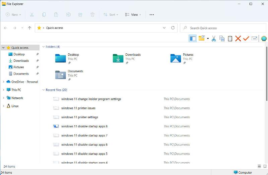Click the Search Quick access field
This screenshot has height=175, width=268.
223,28
